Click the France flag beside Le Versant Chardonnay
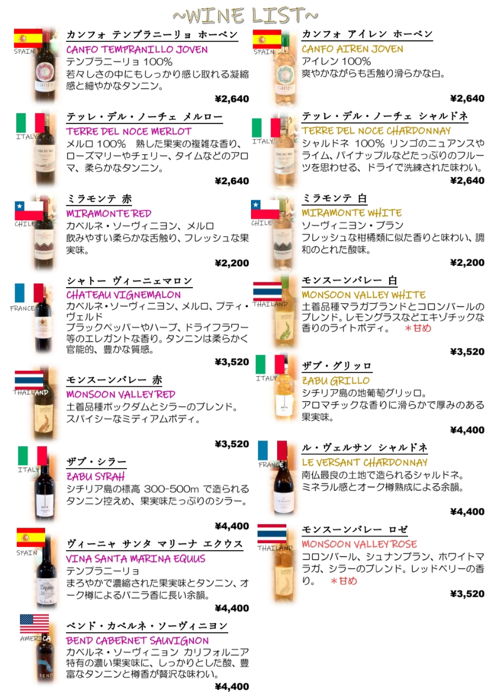This screenshot has width=502, height=698. pyautogui.click(x=272, y=451)
